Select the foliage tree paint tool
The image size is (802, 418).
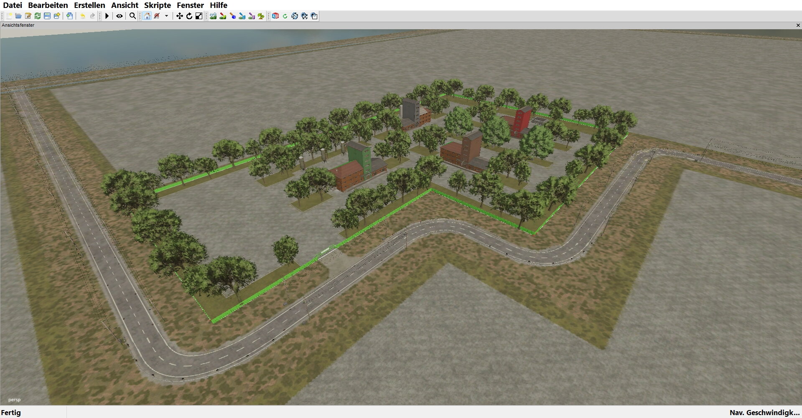261,16
